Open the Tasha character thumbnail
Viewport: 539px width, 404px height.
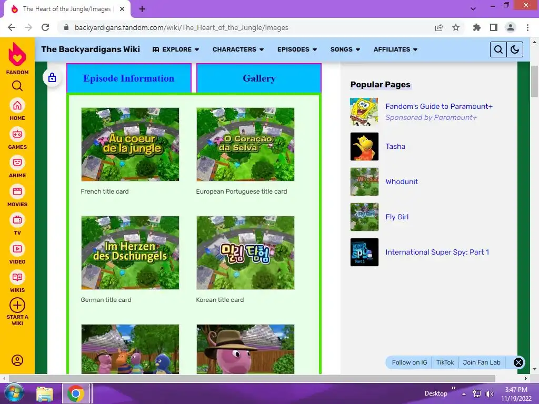364,146
